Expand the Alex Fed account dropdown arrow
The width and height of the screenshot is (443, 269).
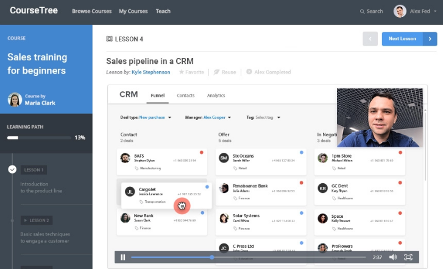point(435,12)
